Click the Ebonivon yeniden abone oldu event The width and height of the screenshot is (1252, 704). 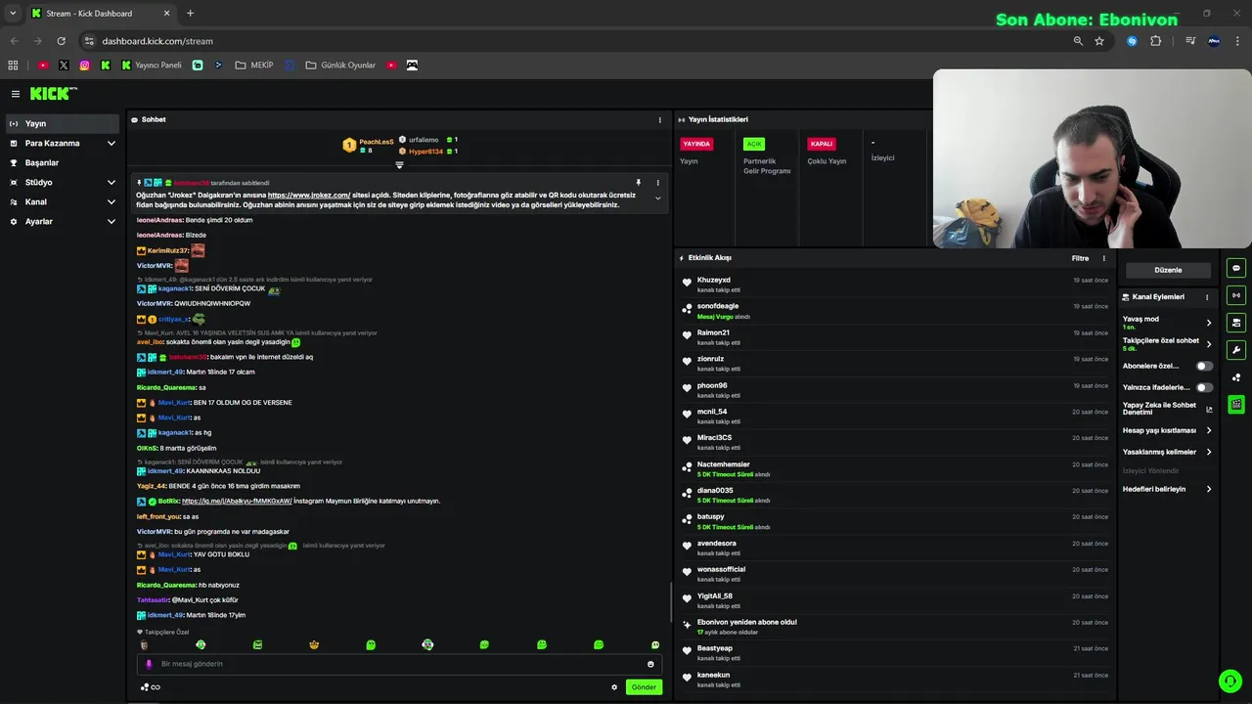[x=746, y=622]
